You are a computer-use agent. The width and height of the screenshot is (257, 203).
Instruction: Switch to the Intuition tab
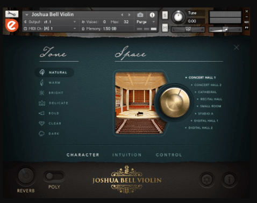pyautogui.click(x=127, y=155)
